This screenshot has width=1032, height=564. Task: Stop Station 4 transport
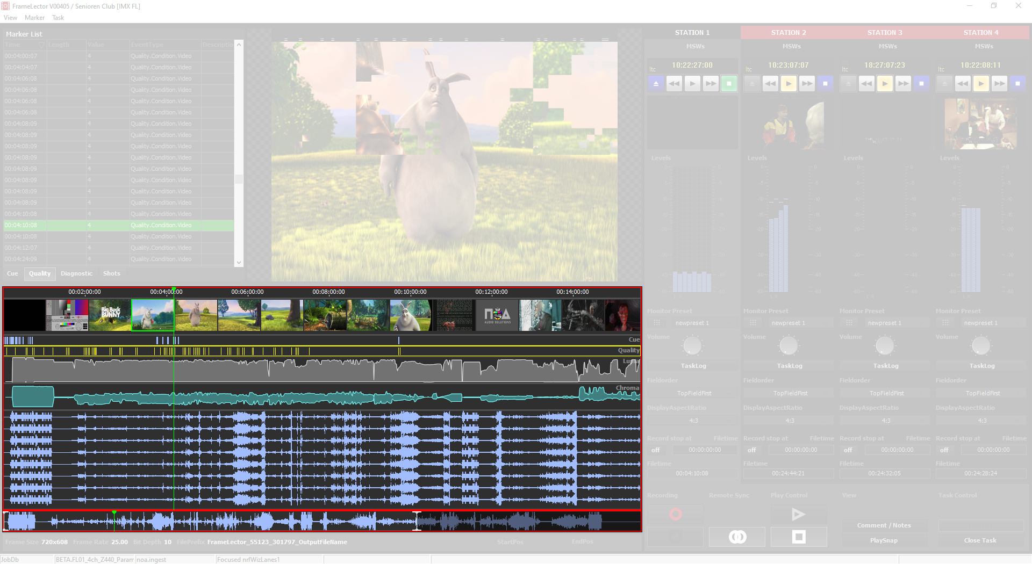1017,84
